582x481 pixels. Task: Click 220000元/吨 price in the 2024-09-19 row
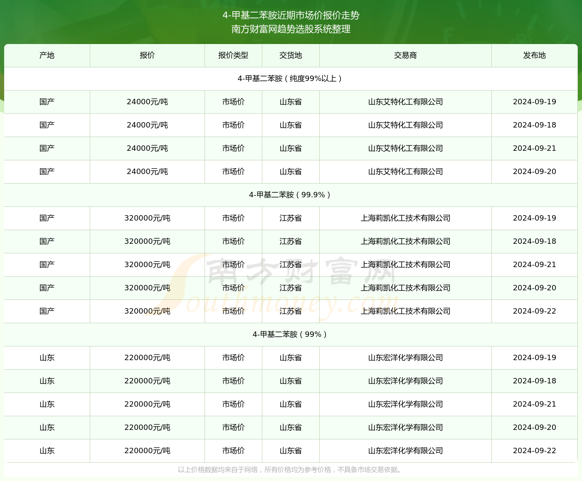click(147, 358)
